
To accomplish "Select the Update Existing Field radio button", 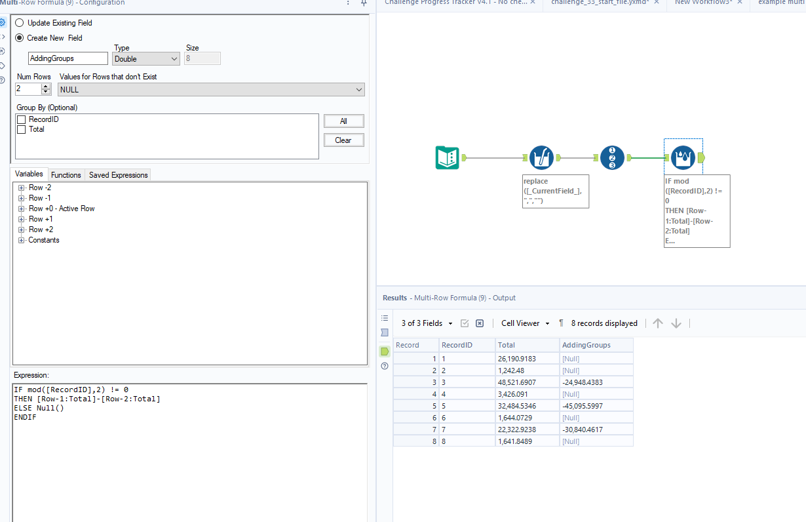I will pos(20,22).
